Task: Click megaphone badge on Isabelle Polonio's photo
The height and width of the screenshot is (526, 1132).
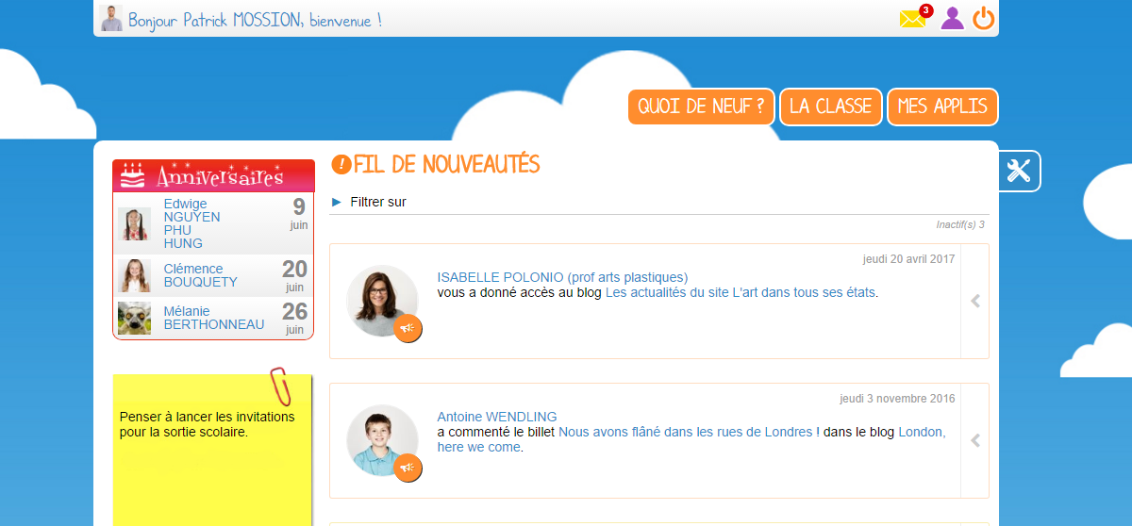Action: coord(408,328)
